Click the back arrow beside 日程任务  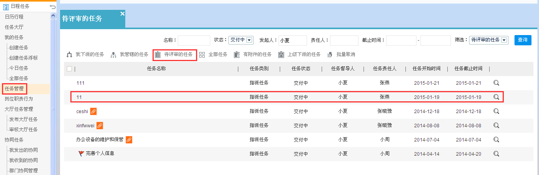(x=53, y=7)
